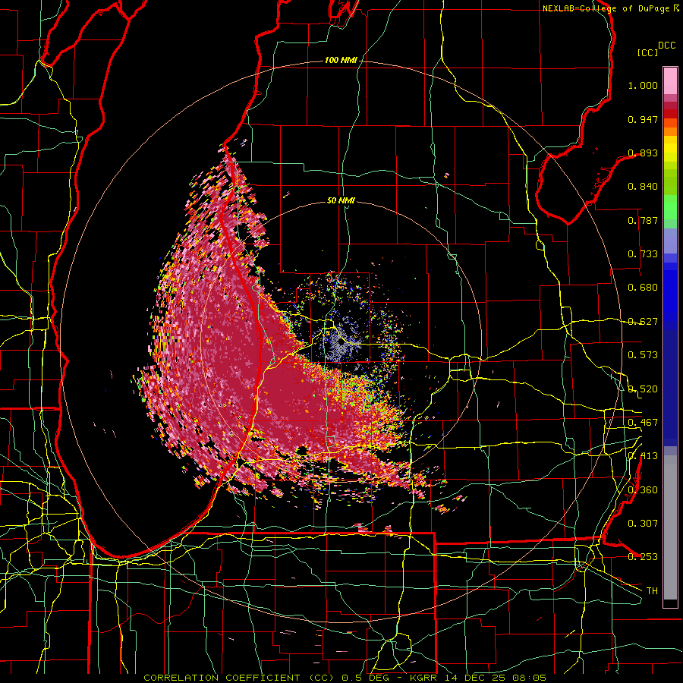Click the 0.5 DEG elevation angle text
The width and height of the screenshot is (683, 683).
(365, 678)
